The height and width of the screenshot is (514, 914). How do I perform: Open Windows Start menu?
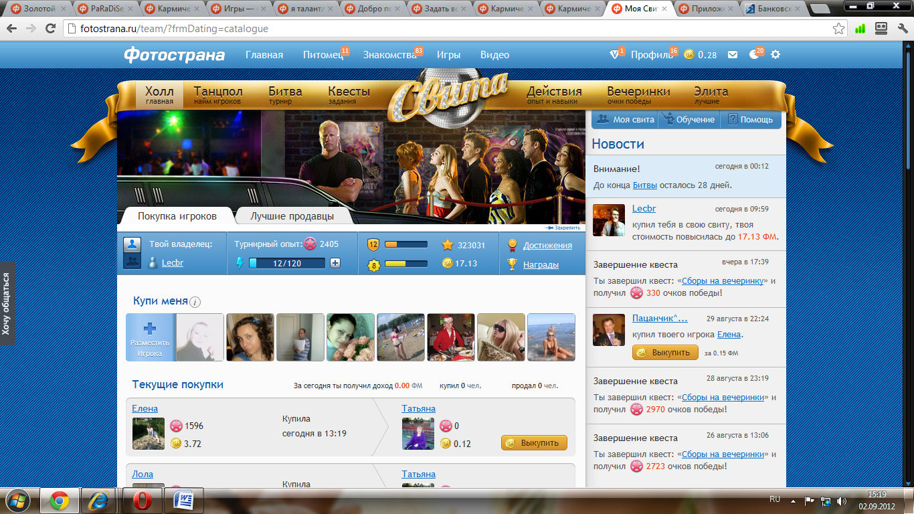(17, 501)
